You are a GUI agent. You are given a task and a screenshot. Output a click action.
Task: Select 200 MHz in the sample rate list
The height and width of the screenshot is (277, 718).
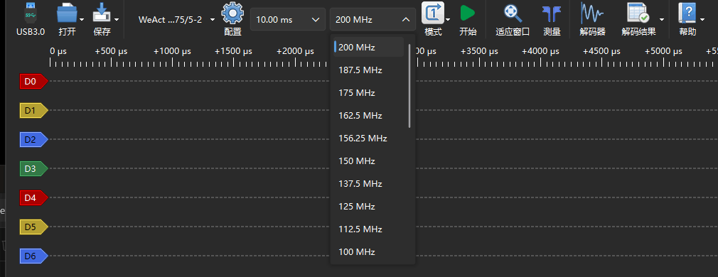[x=369, y=47]
